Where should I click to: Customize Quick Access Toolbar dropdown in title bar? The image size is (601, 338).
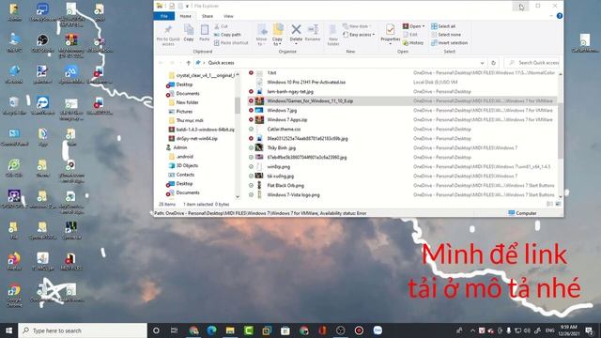(187, 6)
